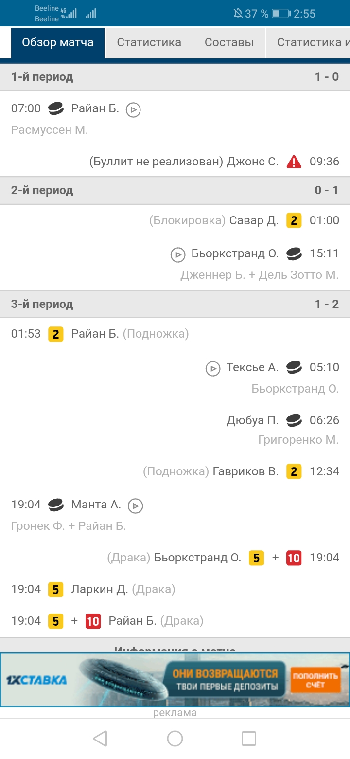Tap the Android back navigation button
The width and height of the screenshot is (350, 759).
[x=100, y=739]
